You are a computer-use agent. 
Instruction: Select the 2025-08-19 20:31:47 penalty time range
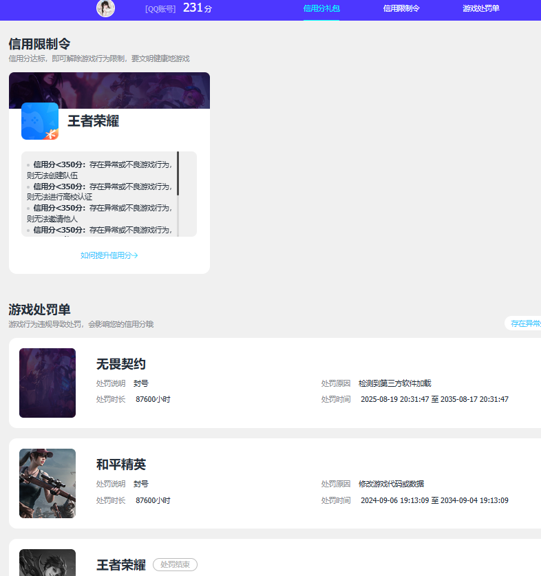434,399
